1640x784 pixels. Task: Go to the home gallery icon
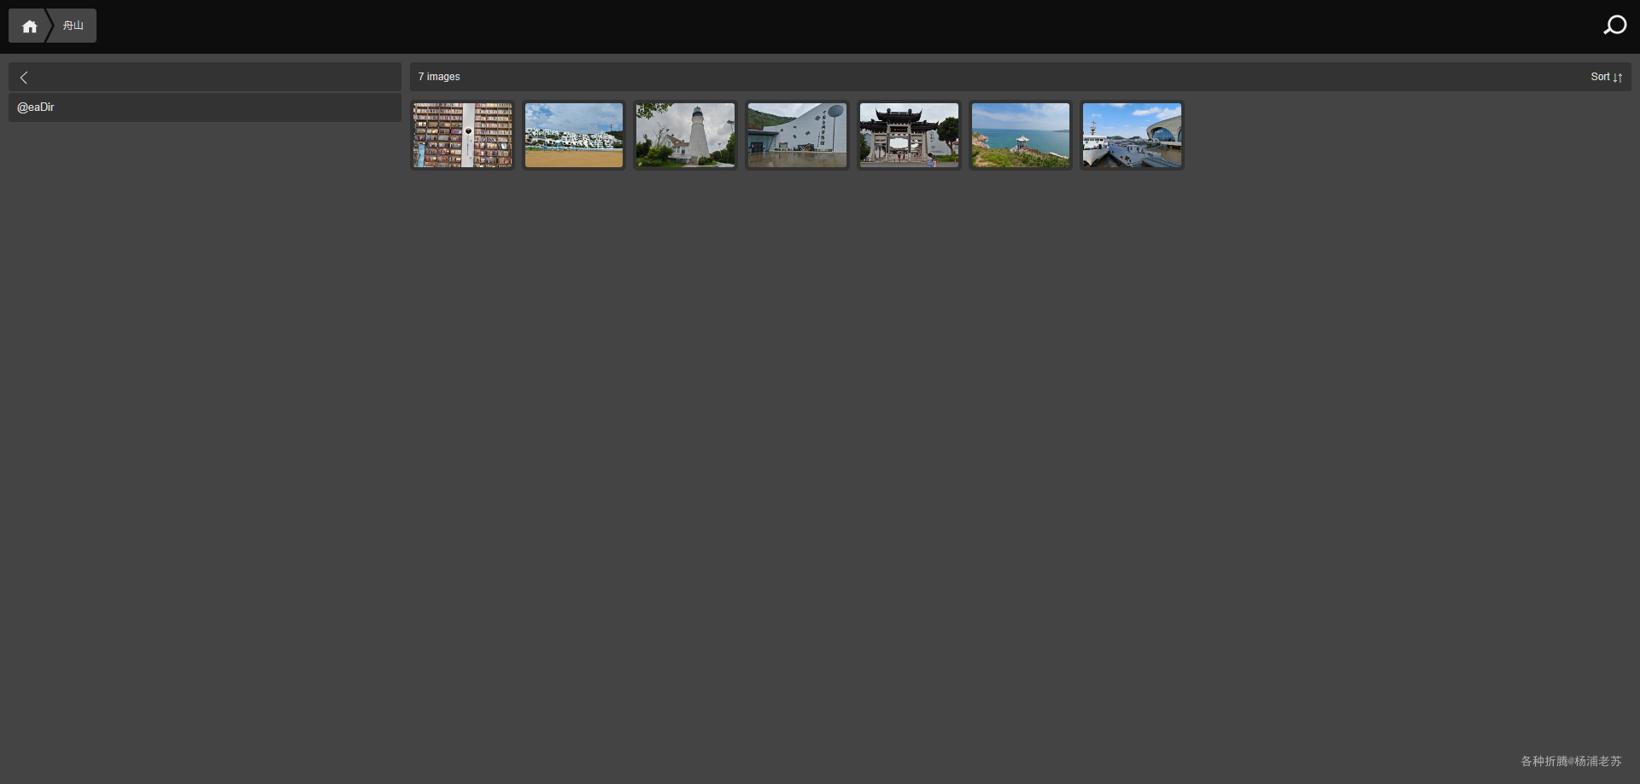click(29, 26)
